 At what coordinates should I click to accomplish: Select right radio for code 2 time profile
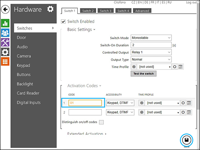183,112
